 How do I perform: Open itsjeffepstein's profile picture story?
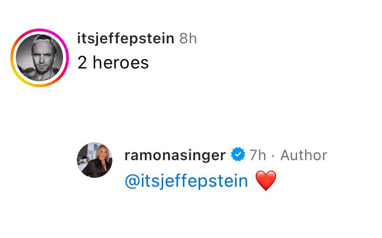(x=39, y=58)
